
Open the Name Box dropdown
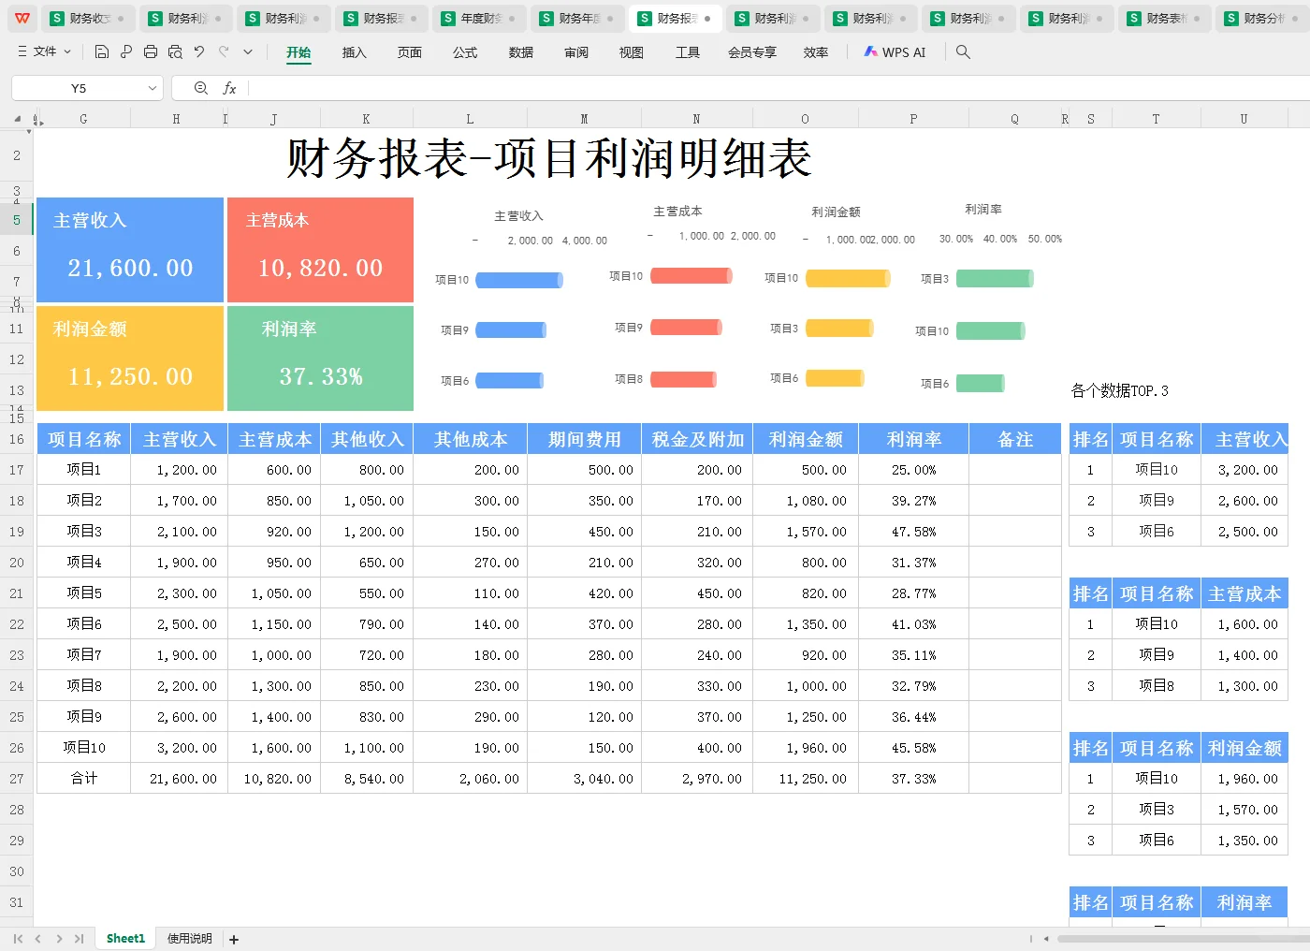pyautogui.click(x=153, y=87)
